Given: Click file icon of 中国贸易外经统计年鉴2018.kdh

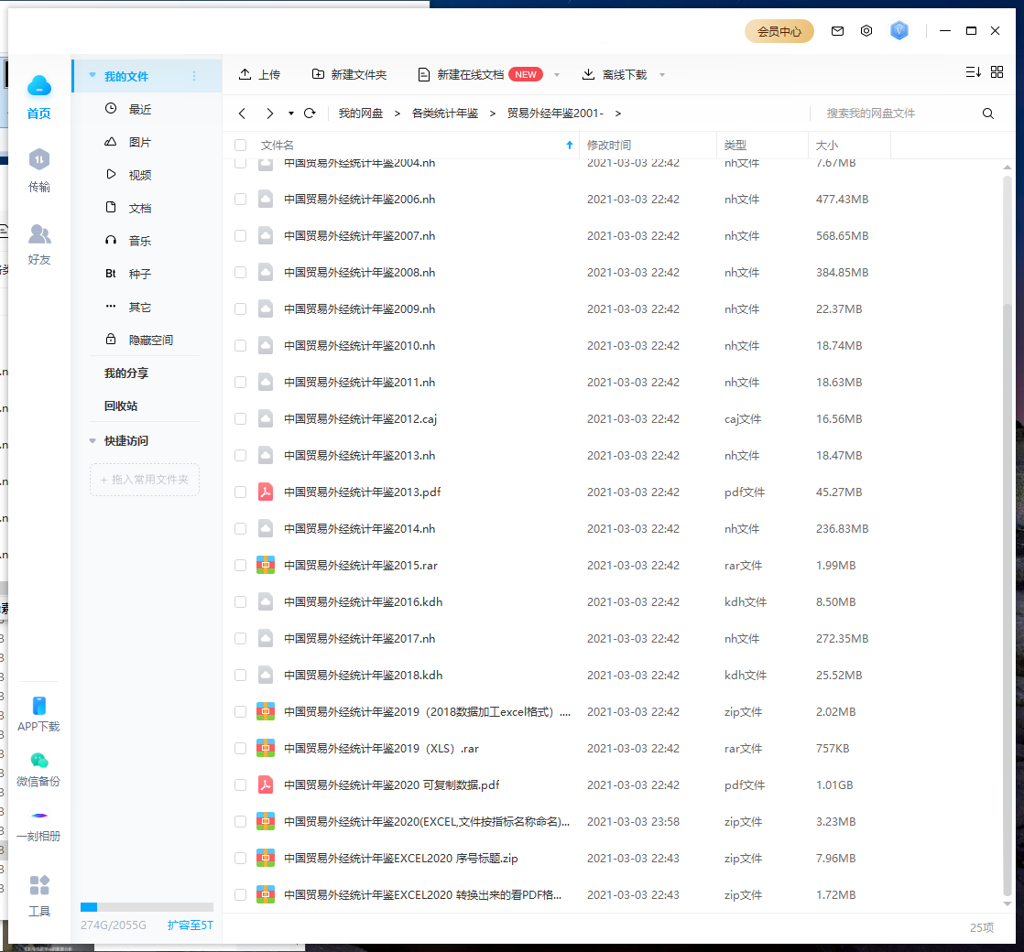Looking at the screenshot, I should pyautogui.click(x=265, y=675).
